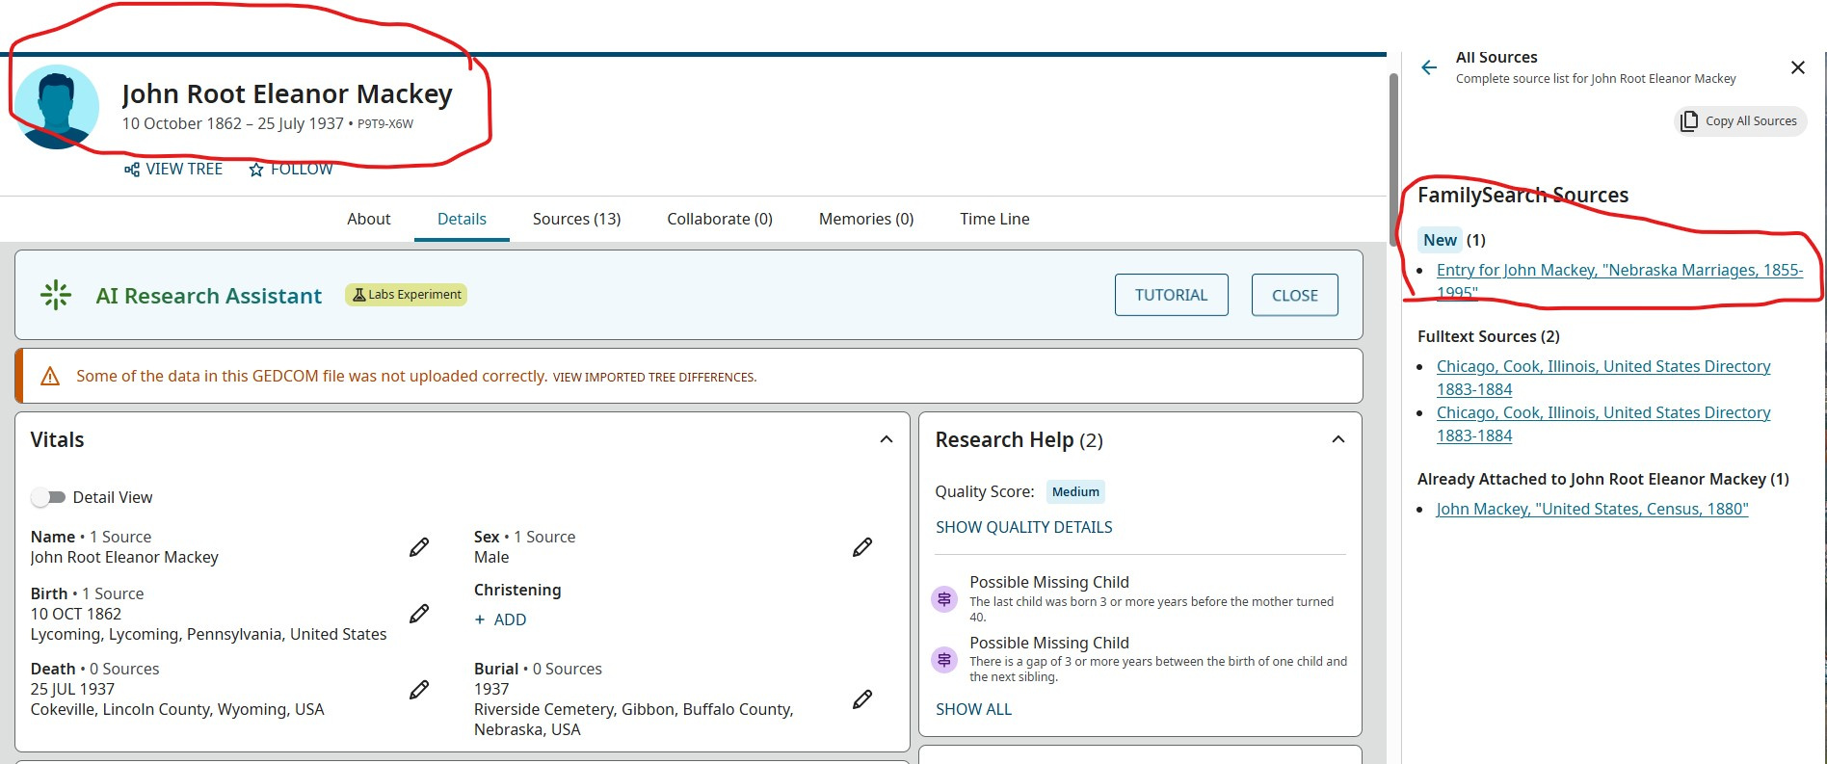Viewport: 1827px width, 764px height.
Task: Click the TUTORIAL button
Action: click(x=1171, y=295)
